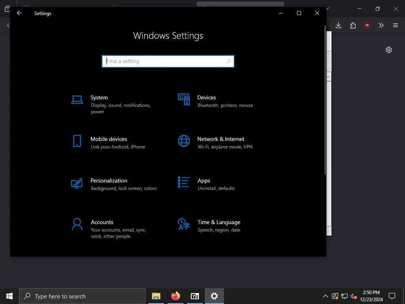Open the Windows Start menu
The height and width of the screenshot is (304, 405).
[x=9, y=296]
